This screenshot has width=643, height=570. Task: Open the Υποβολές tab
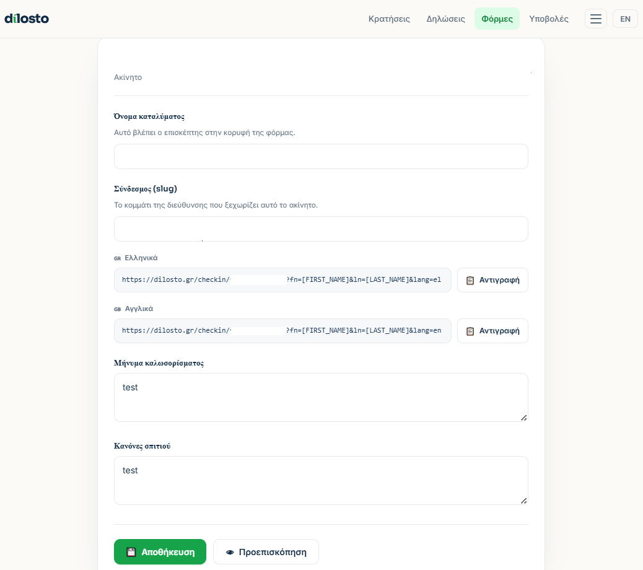point(548,19)
